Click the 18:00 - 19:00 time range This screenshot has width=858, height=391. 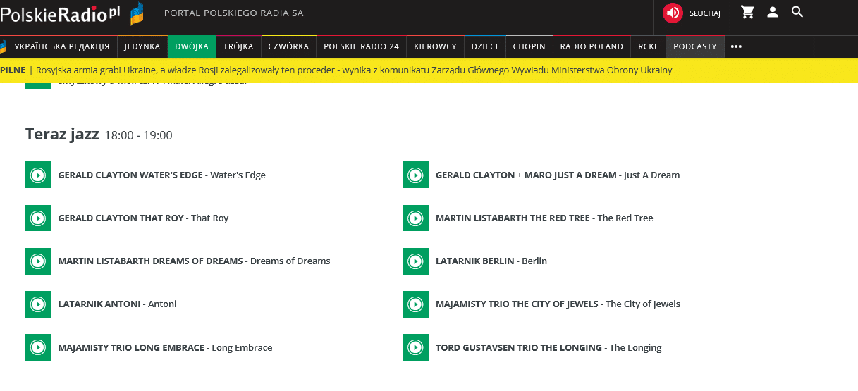138,135
